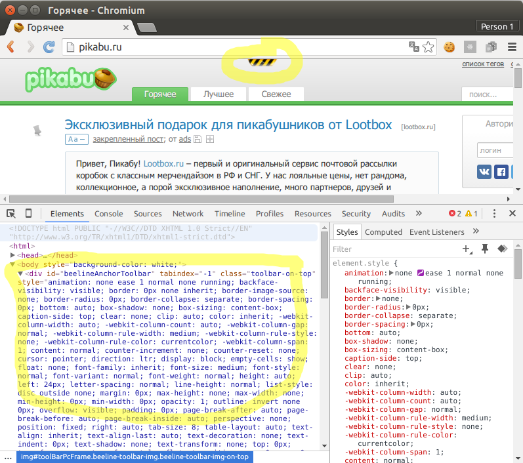Open the Лучшее section on Pikabu

tap(219, 94)
